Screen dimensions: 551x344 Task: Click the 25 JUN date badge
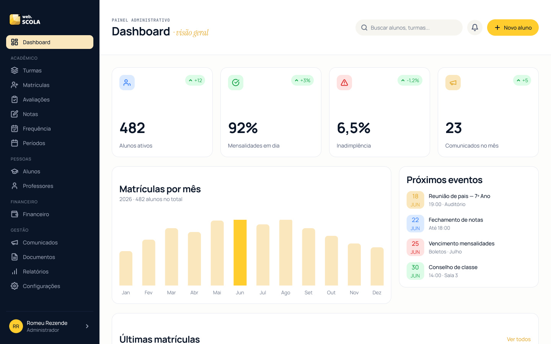[x=415, y=247]
